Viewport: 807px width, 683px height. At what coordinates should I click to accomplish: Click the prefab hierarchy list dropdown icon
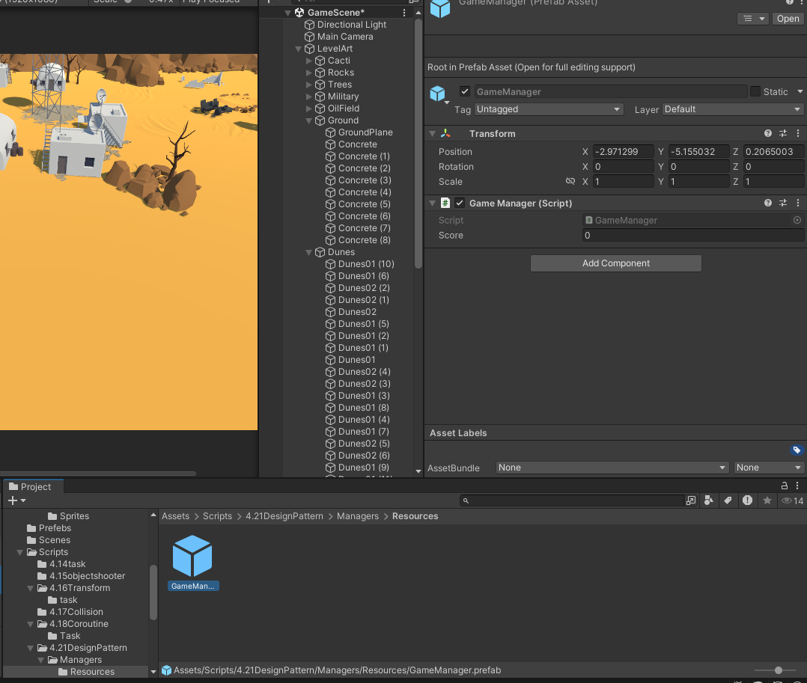[x=753, y=19]
